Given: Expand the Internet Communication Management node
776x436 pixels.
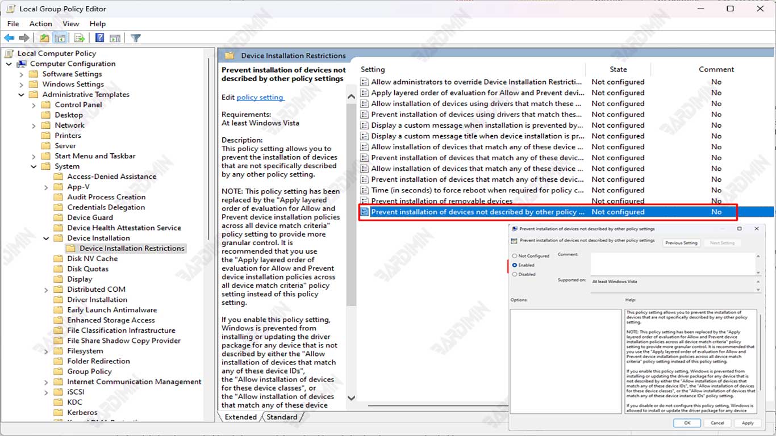Looking at the screenshot, I should point(47,382).
